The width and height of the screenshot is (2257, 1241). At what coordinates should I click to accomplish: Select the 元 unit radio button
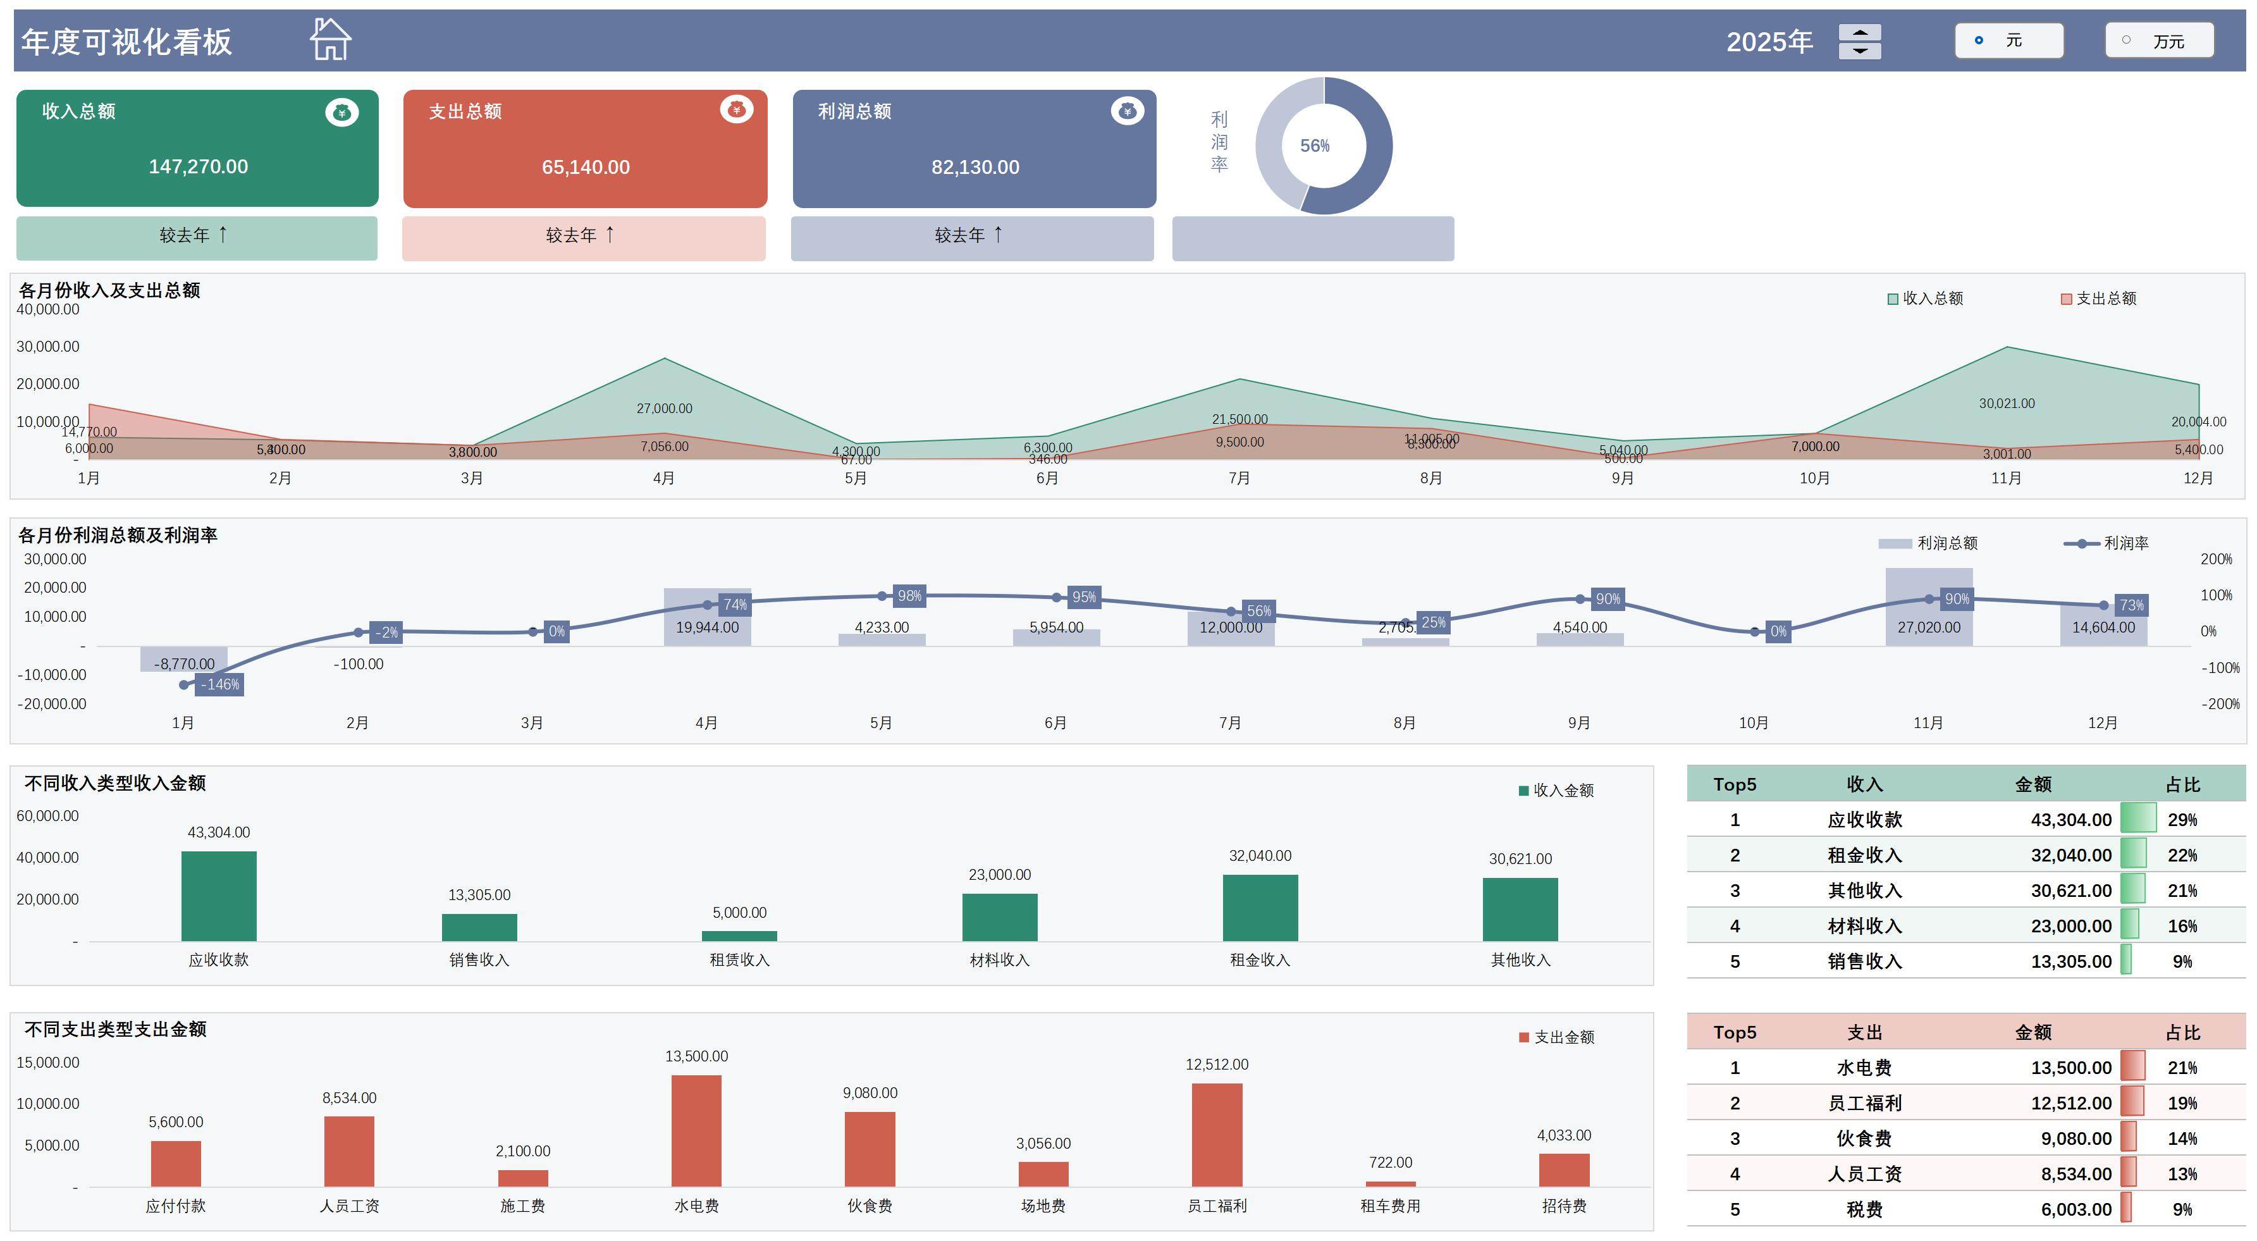1978,40
